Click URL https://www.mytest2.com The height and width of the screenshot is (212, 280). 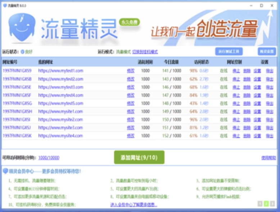click(61, 79)
